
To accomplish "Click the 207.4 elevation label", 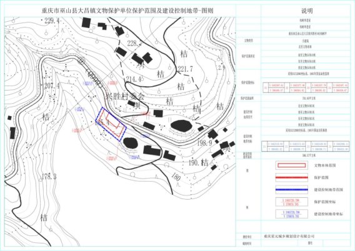I will pyautogui.click(x=52, y=86).
